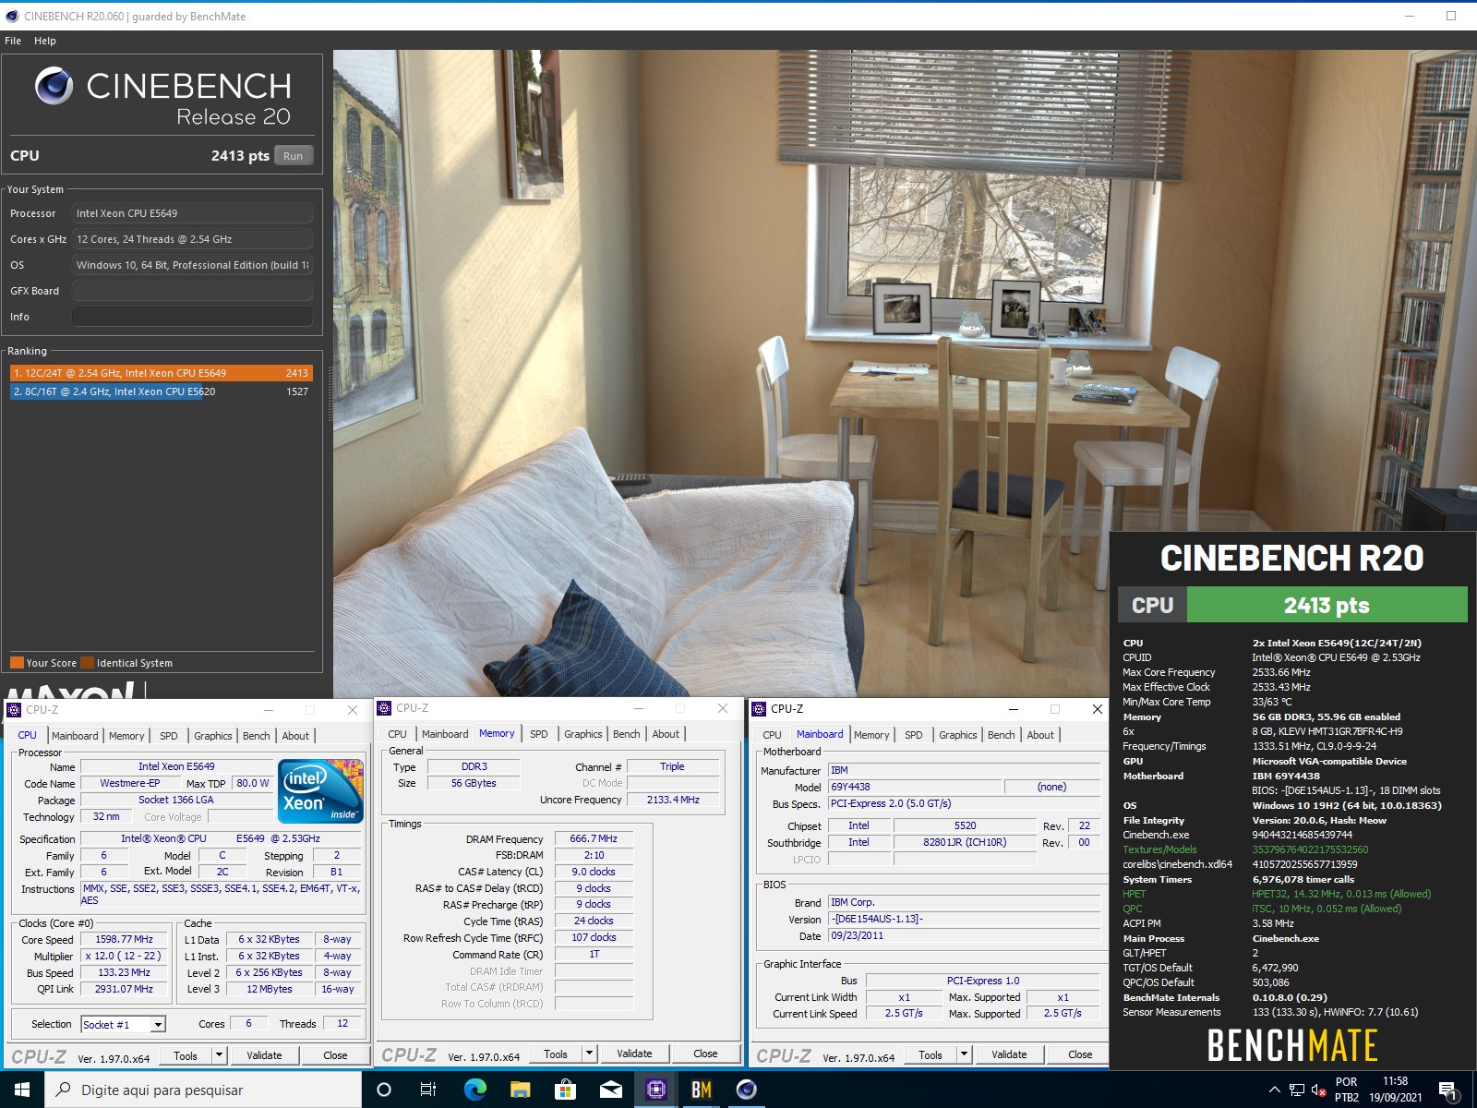This screenshot has width=1477, height=1108.
Task: Open the network tray icon
Action: coord(1296,1090)
